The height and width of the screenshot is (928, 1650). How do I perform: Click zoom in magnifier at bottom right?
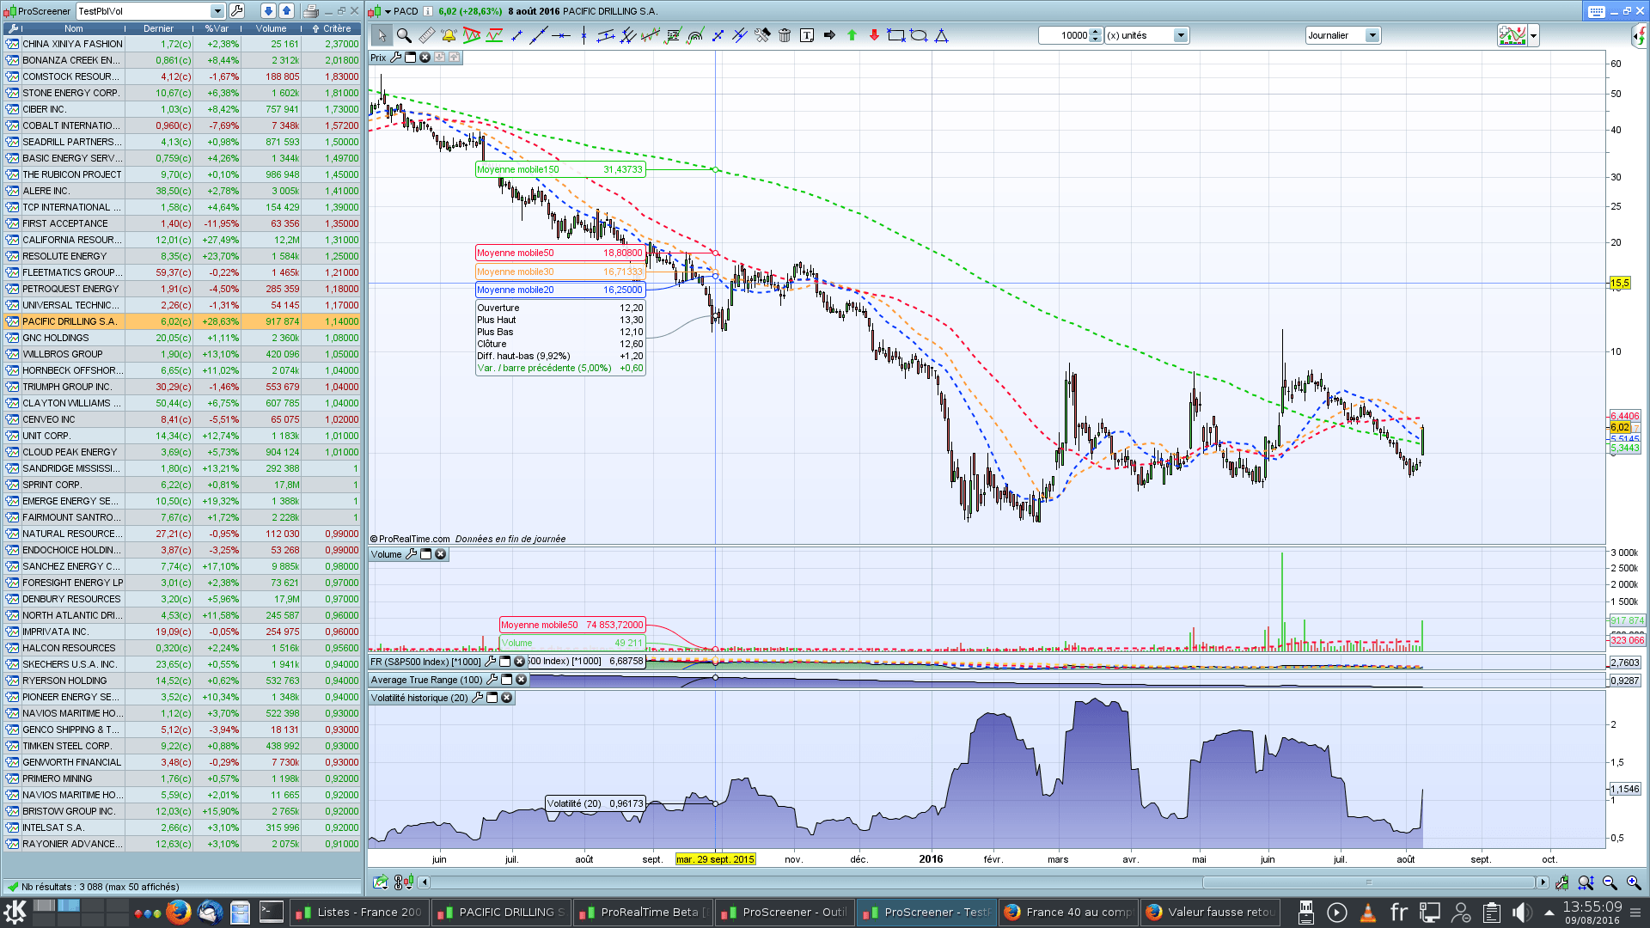coord(1634,882)
